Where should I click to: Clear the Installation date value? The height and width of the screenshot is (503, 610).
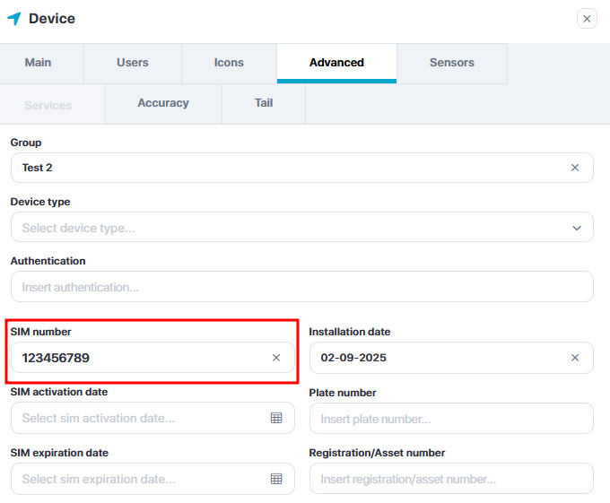click(575, 358)
